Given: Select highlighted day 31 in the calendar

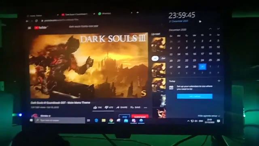Looking at the screenshot, I should click(202, 67).
